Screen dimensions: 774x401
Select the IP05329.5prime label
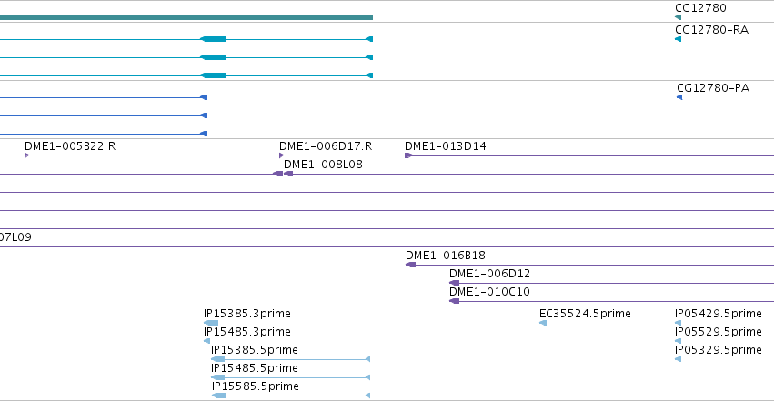719,350
